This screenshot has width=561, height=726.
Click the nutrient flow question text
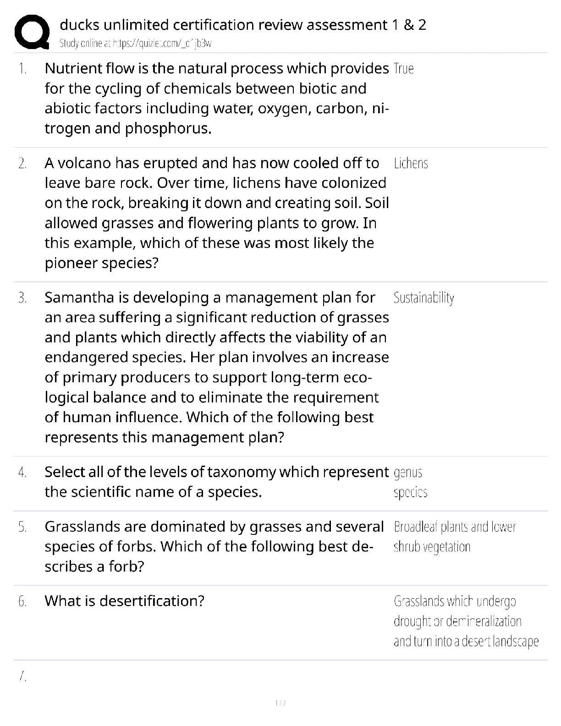coord(216,98)
